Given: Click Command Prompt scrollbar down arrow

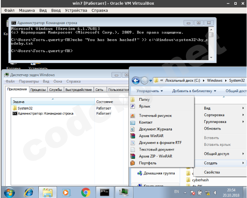Looking at the screenshot, I should pos(211,58).
